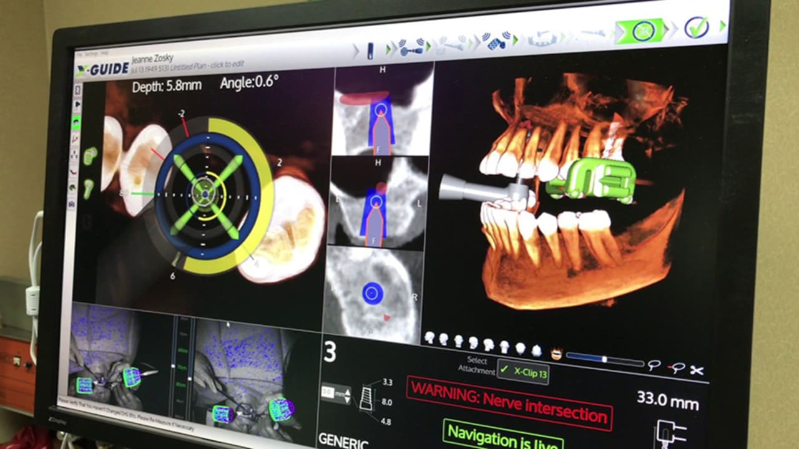Viewport: 799px width, 449px height.
Task: Click the green jaw icon in the left sidebar
Action: 76,123
